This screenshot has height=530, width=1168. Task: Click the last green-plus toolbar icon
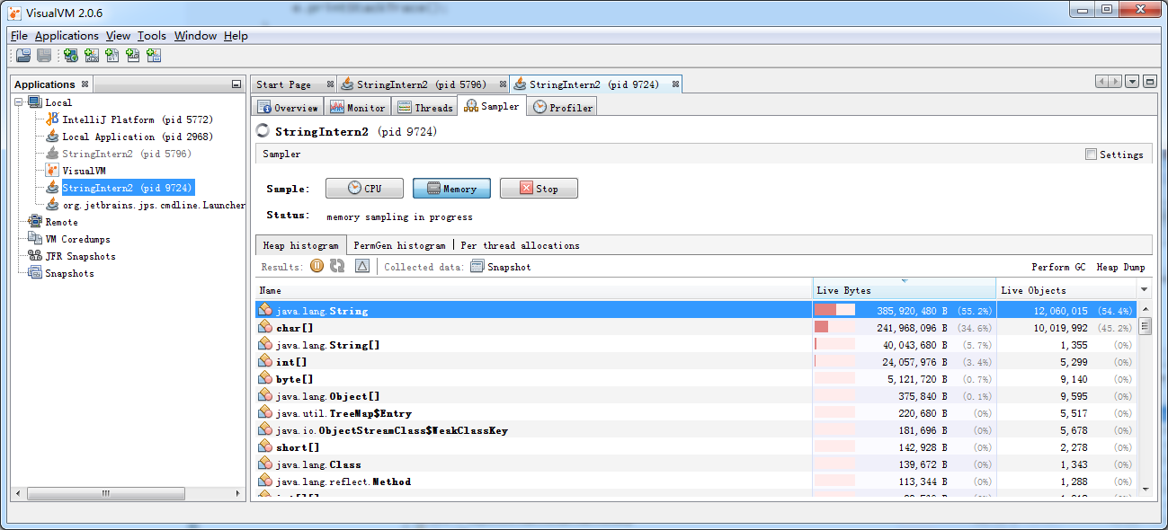coord(154,56)
